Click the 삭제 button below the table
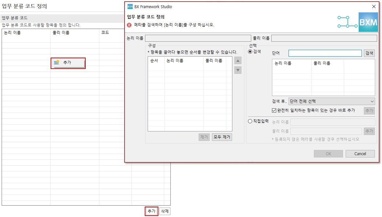The width and height of the screenshot is (382, 217). pyautogui.click(x=165, y=211)
